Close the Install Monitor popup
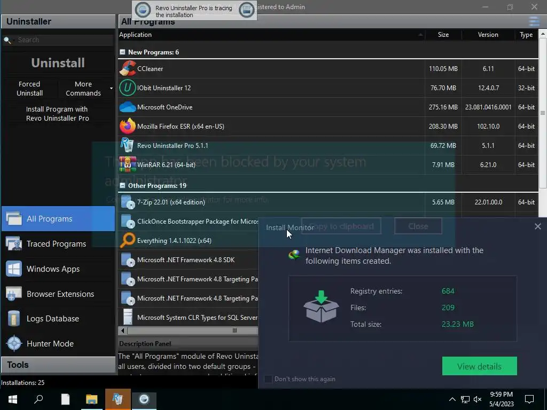547x410 pixels. (x=537, y=226)
